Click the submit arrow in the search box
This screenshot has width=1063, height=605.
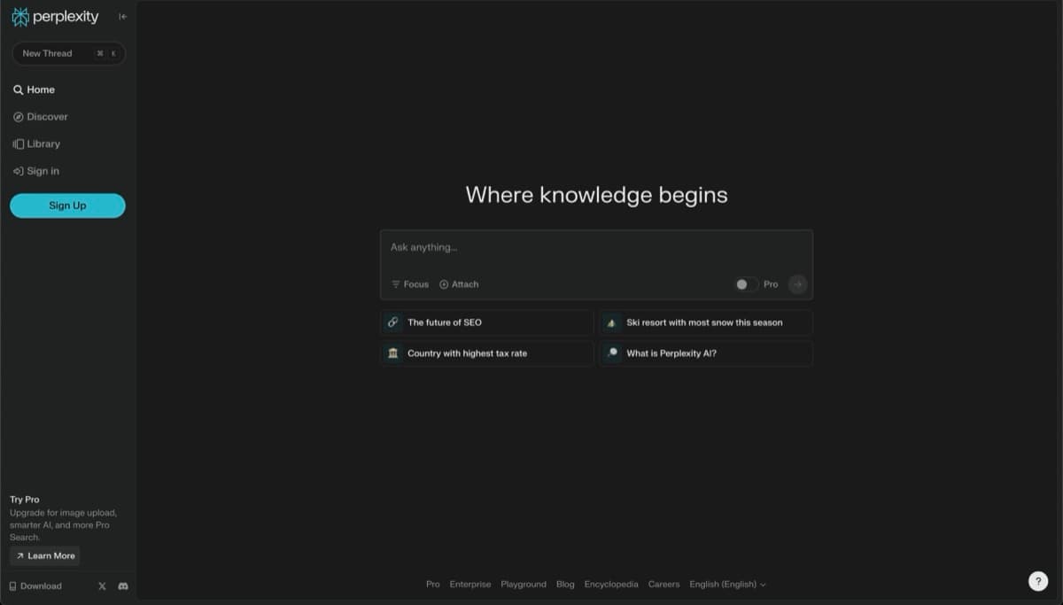(x=797, y=283)
